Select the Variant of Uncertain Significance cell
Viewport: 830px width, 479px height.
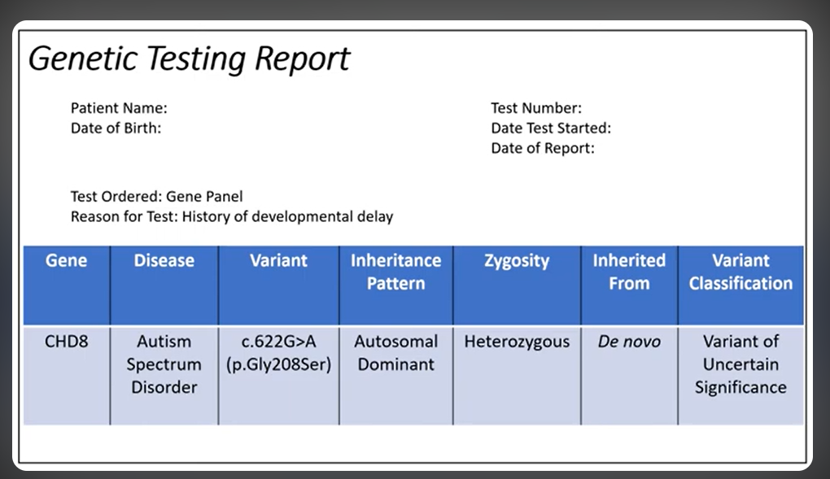[741, 364]
